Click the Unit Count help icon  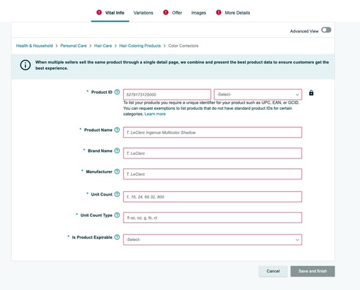[117, 194]
